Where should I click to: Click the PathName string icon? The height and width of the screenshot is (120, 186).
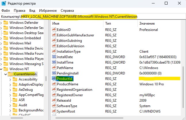pos(54,68)
